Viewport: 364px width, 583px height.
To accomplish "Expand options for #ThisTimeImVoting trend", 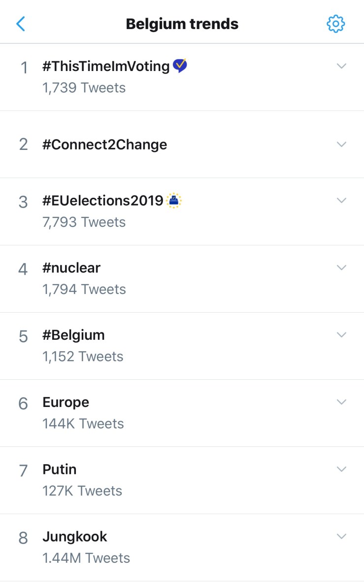I will (341, 66).
